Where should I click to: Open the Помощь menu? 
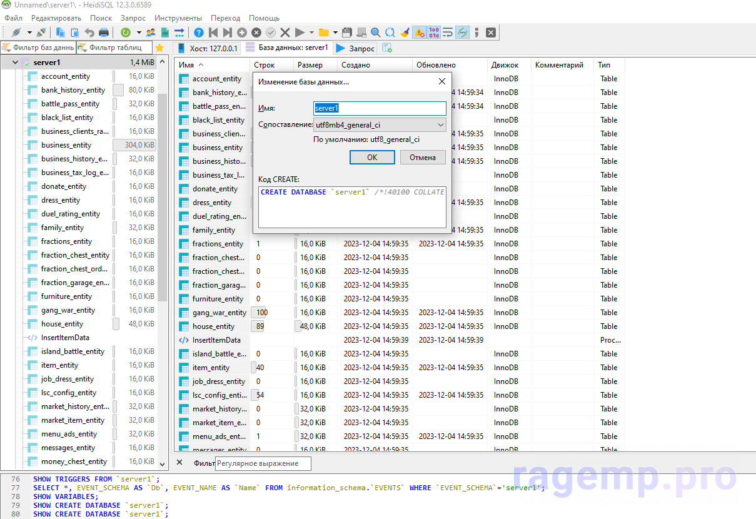point(265,18)
